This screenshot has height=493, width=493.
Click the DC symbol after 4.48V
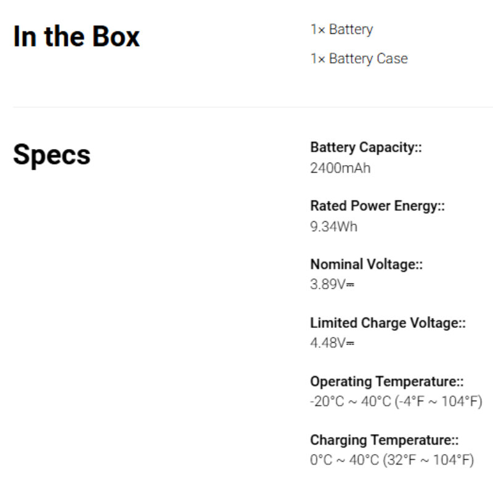pyautogui.click(x=350, y=343)
